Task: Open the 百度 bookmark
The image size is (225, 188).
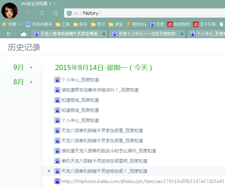Action: (x=157, y=24)
